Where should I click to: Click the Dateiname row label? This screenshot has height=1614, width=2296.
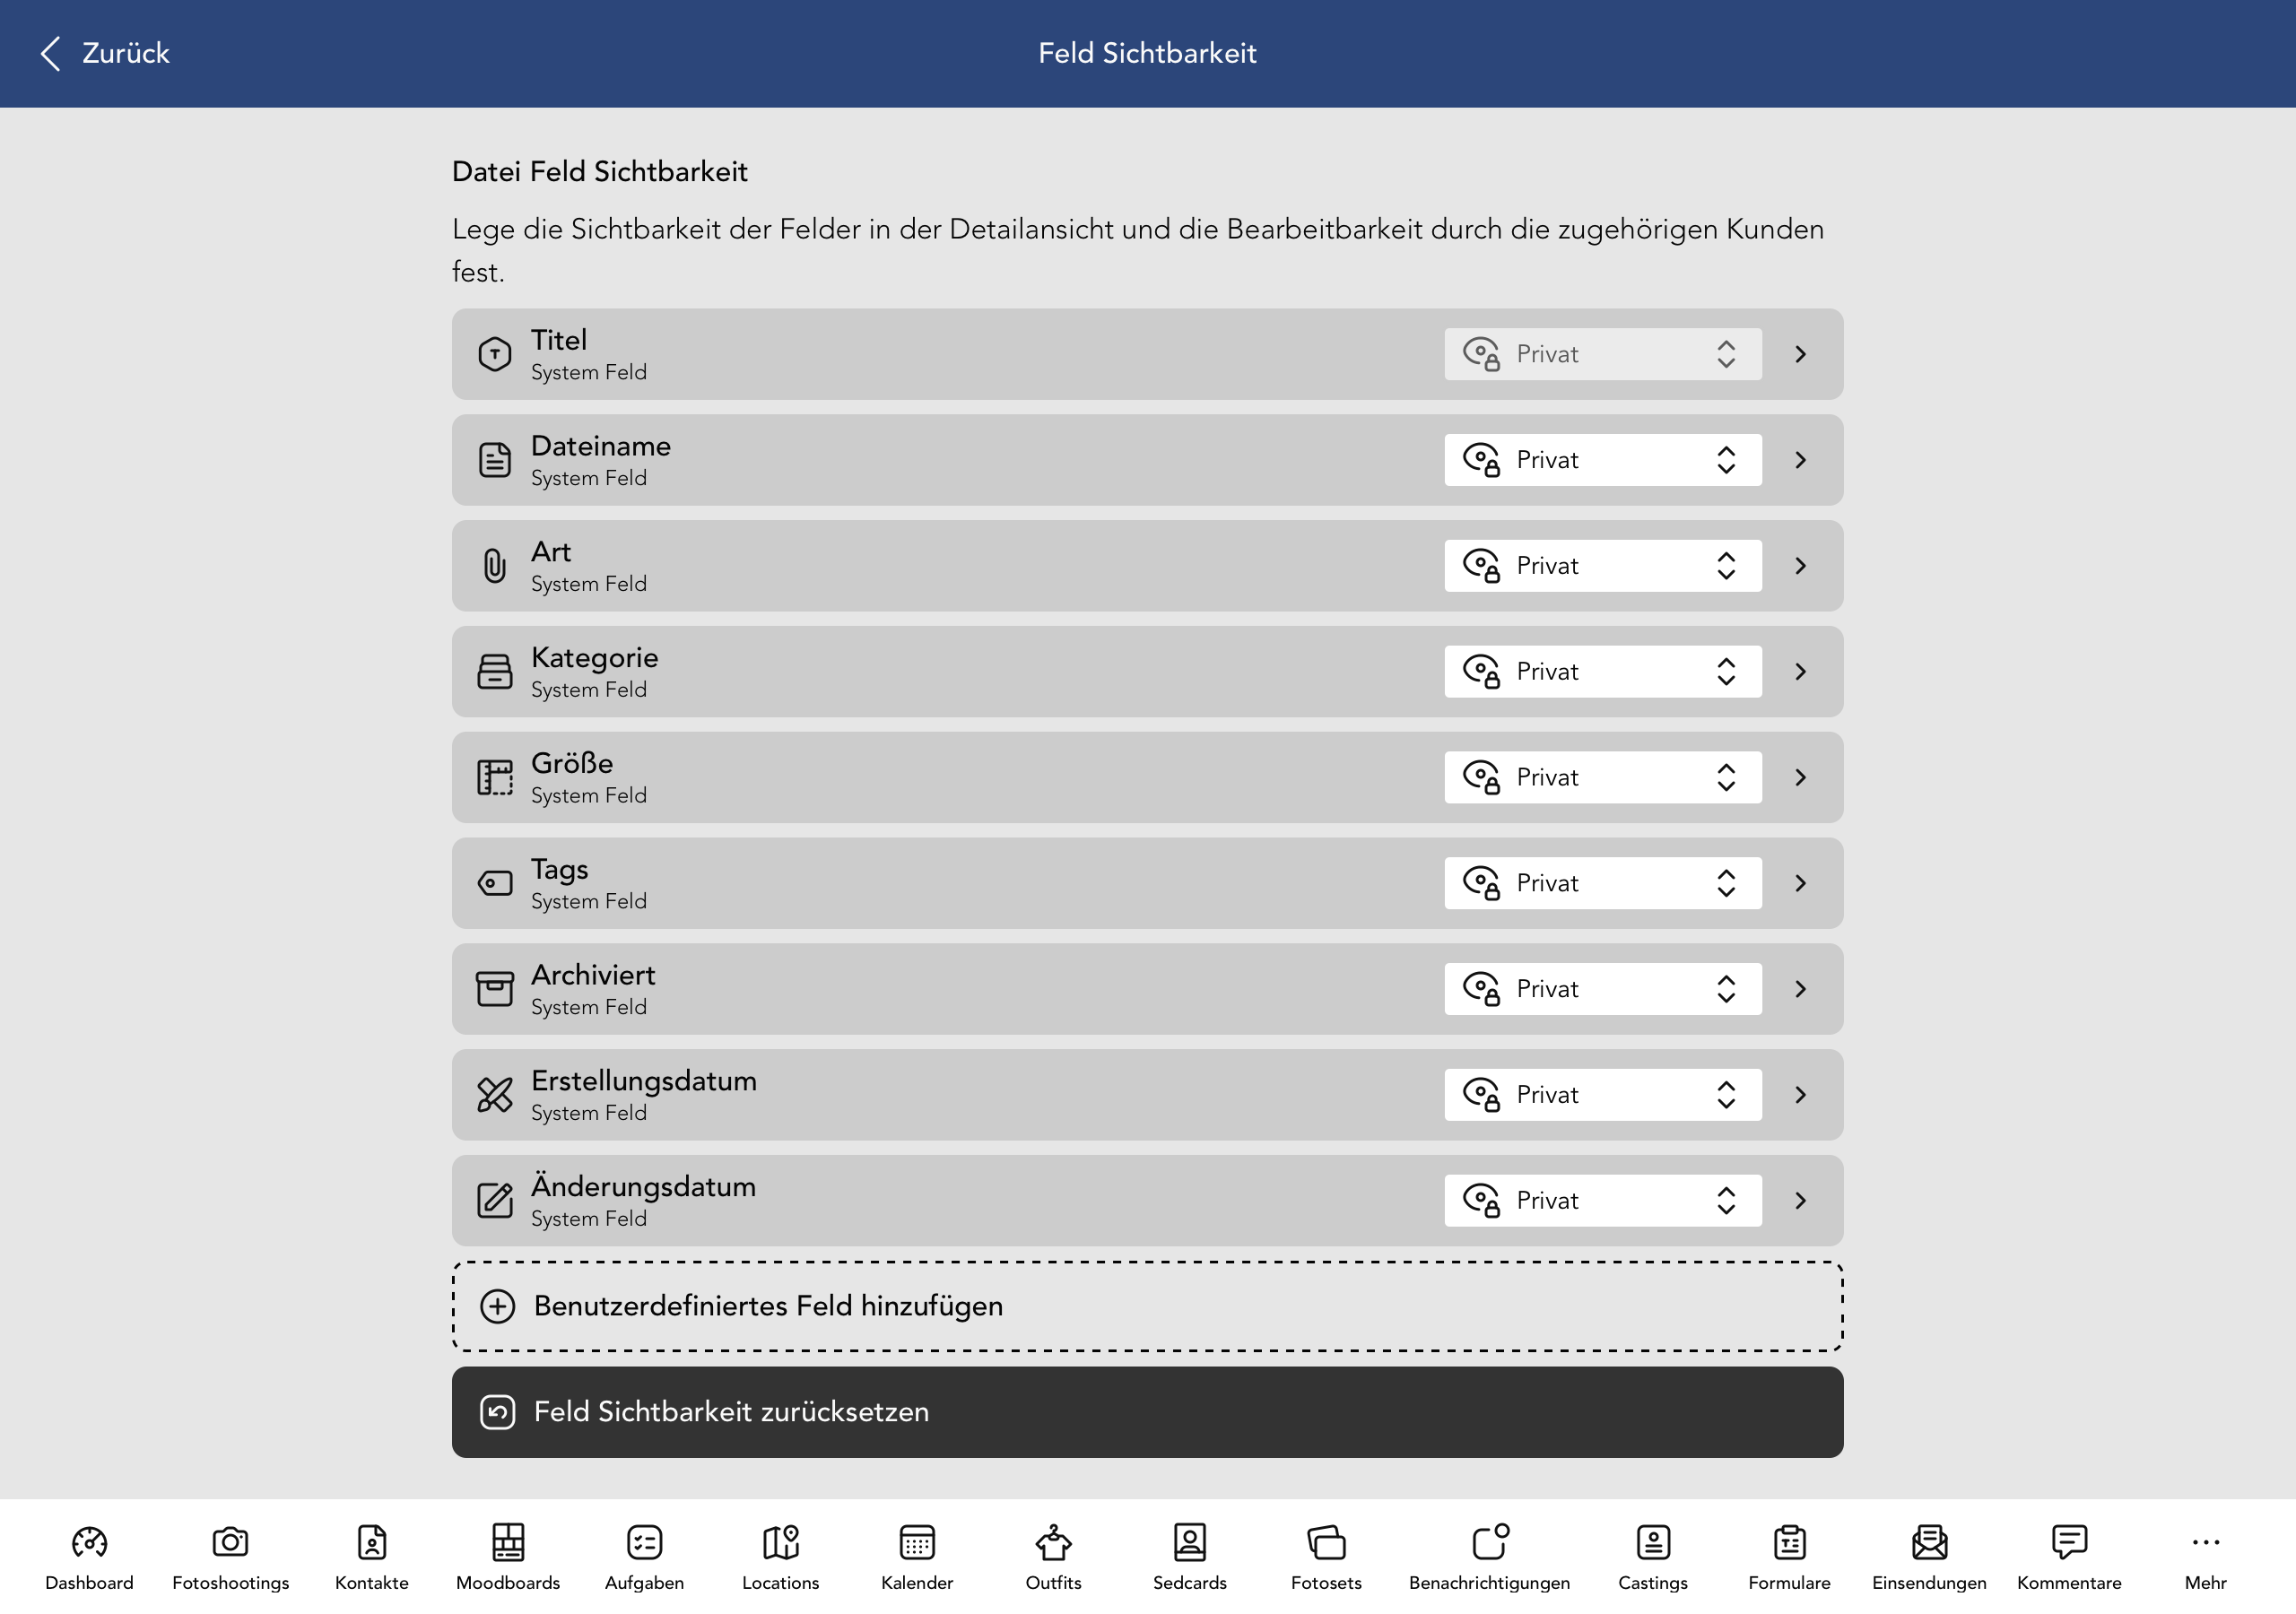pos(601,446)
